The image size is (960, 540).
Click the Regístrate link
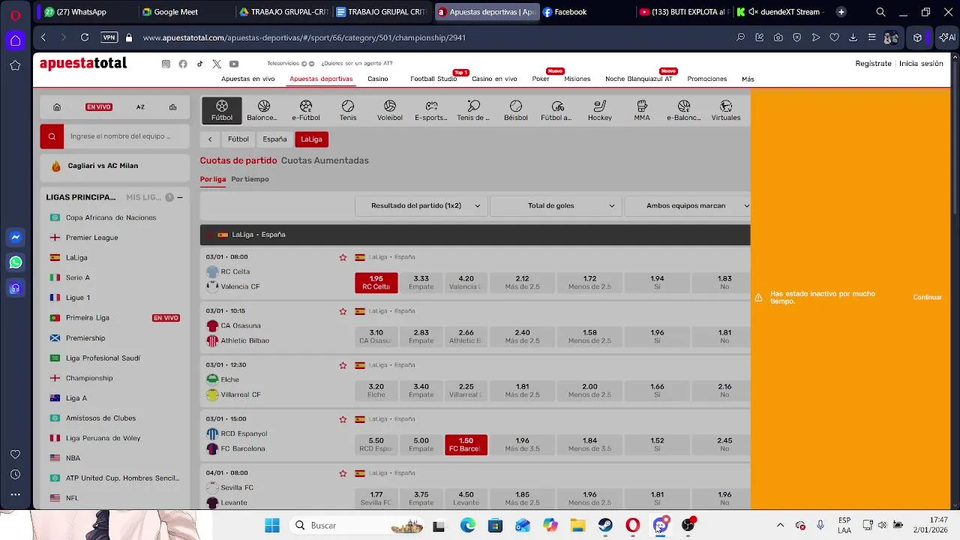(x=873, y=64)
